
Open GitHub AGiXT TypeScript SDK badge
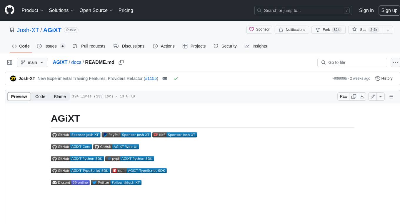pyautogui.click(x=81, y=171)
